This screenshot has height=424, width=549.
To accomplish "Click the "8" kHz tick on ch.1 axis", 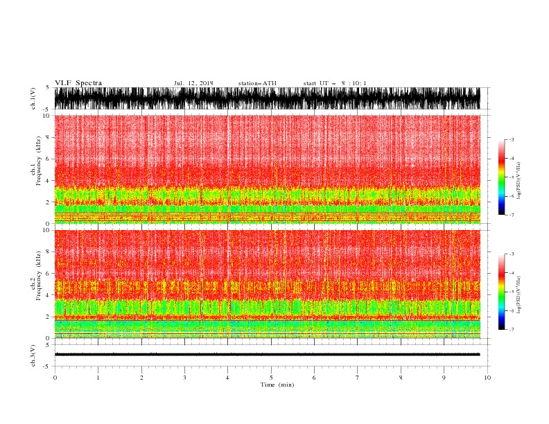I will click(x=48, y=137).
